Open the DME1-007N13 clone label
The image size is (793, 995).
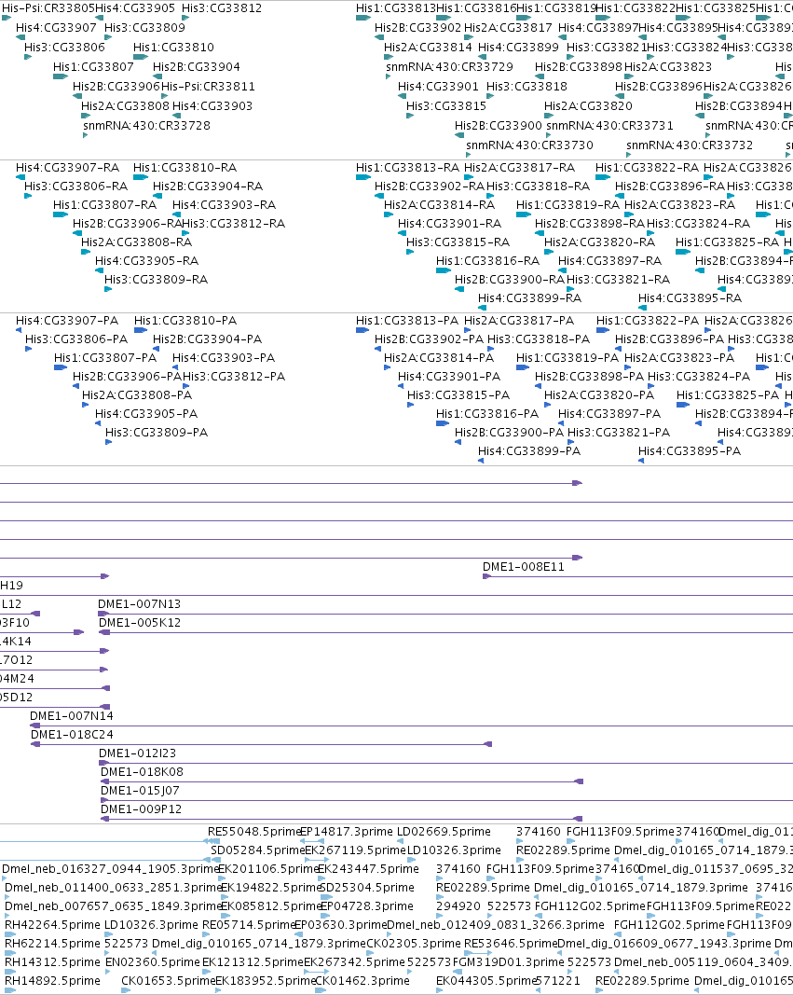pyautogui.click(x=140, y=604)
